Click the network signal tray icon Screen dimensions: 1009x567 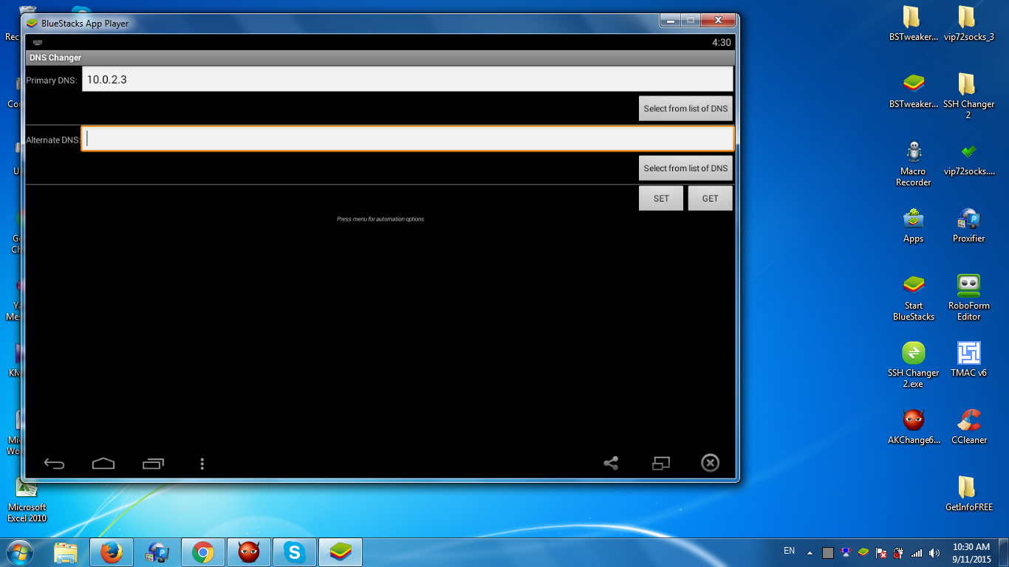coord(917,552)
